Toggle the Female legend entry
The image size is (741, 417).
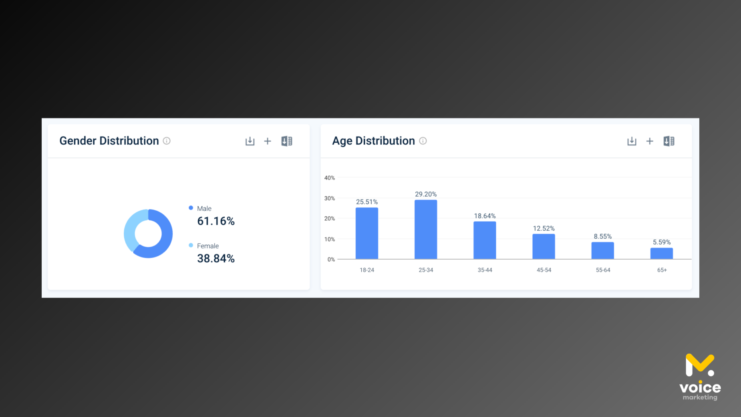click(x=207, y=246)
